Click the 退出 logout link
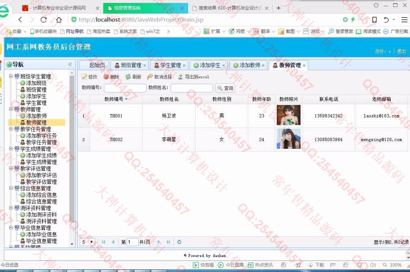The image size is (410, 272). (401, 51)
